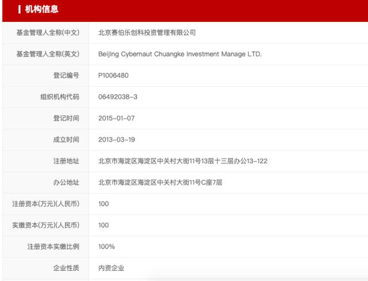
Task: Select the ratio value 100%
Action: pyautogui.click(x=106, y=246)
